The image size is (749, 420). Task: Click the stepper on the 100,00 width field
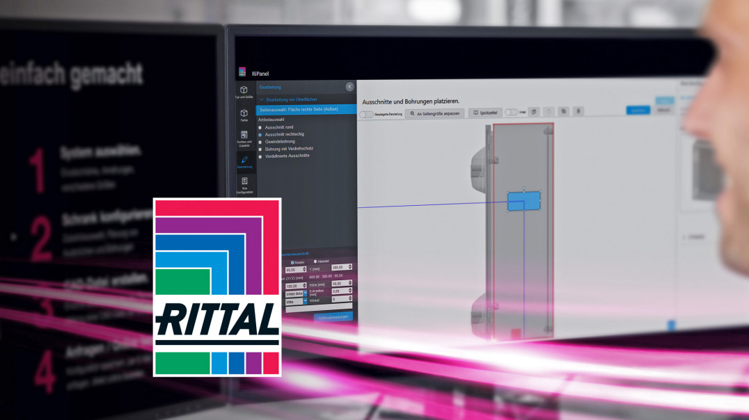coord(304,285)
